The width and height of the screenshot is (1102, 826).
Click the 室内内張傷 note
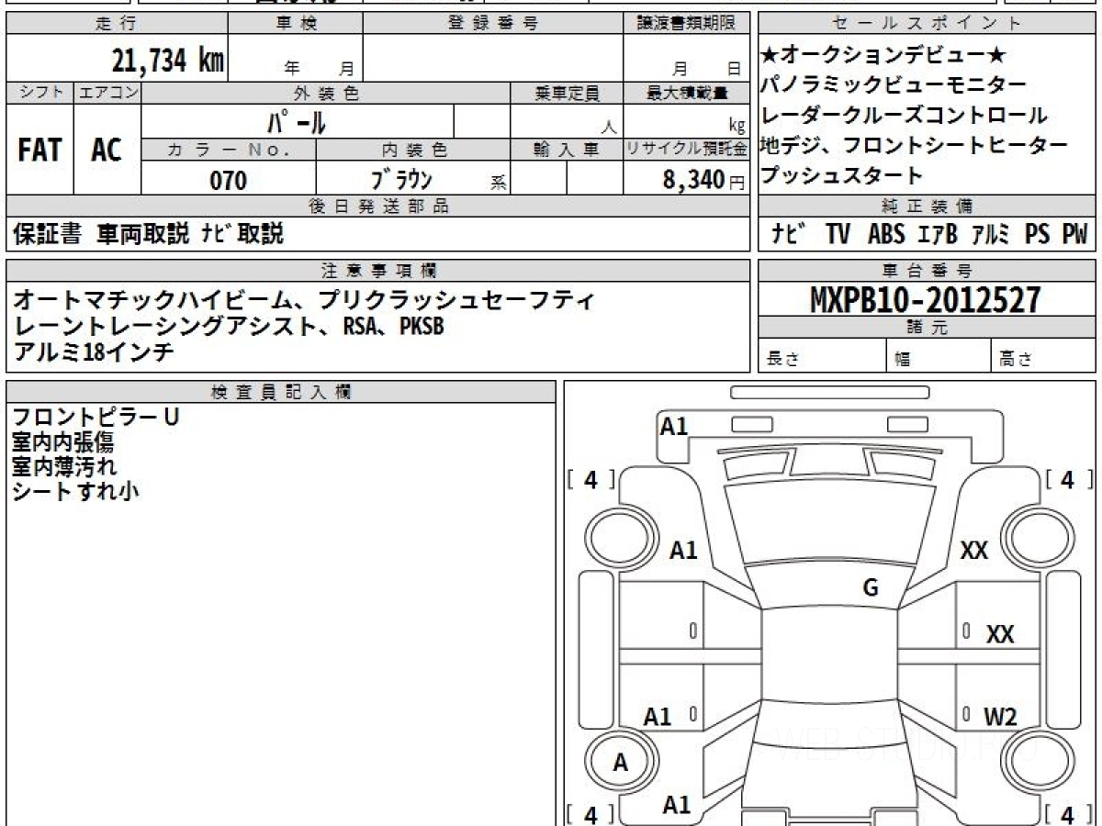tap(63, 442)
